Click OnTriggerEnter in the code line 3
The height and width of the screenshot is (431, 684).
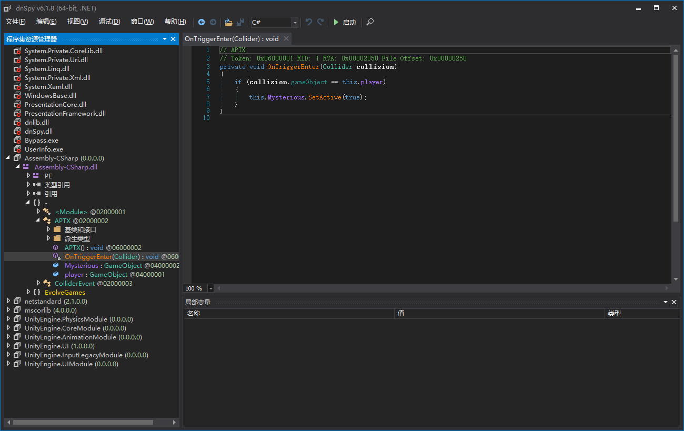(293, 67)
